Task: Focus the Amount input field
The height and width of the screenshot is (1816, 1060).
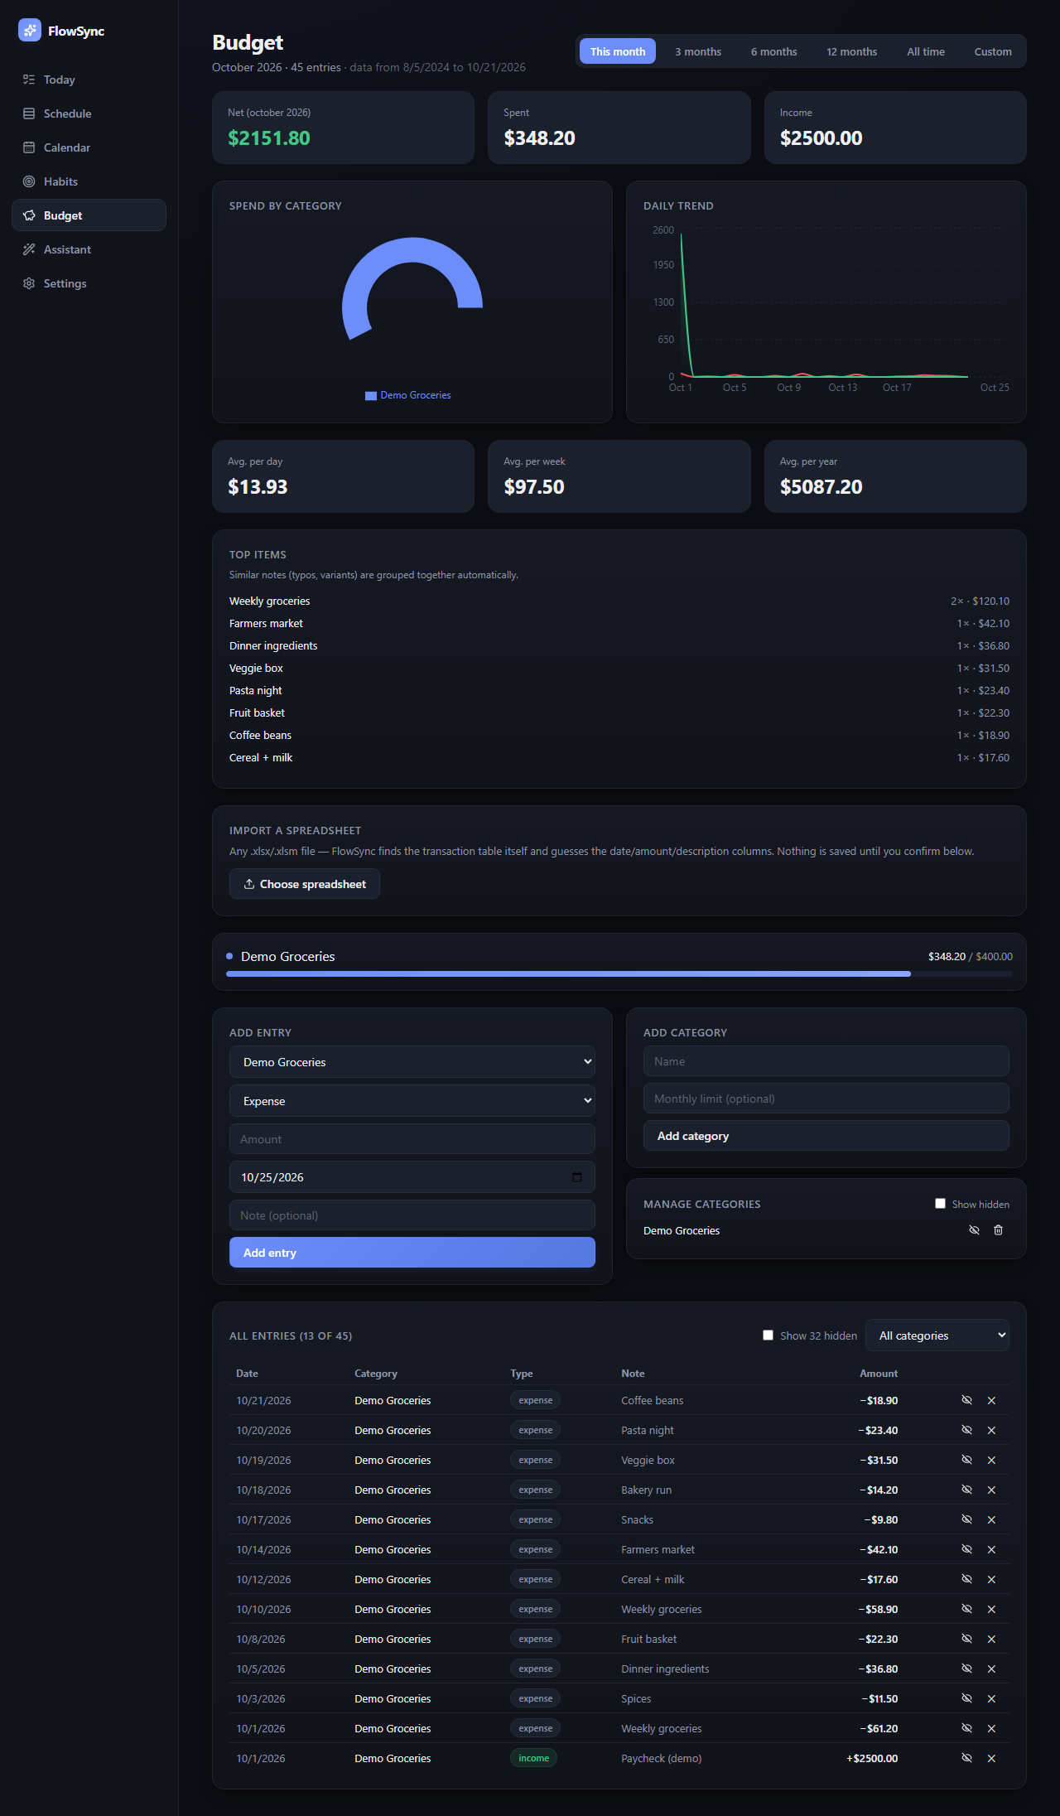Action: 412,1139
